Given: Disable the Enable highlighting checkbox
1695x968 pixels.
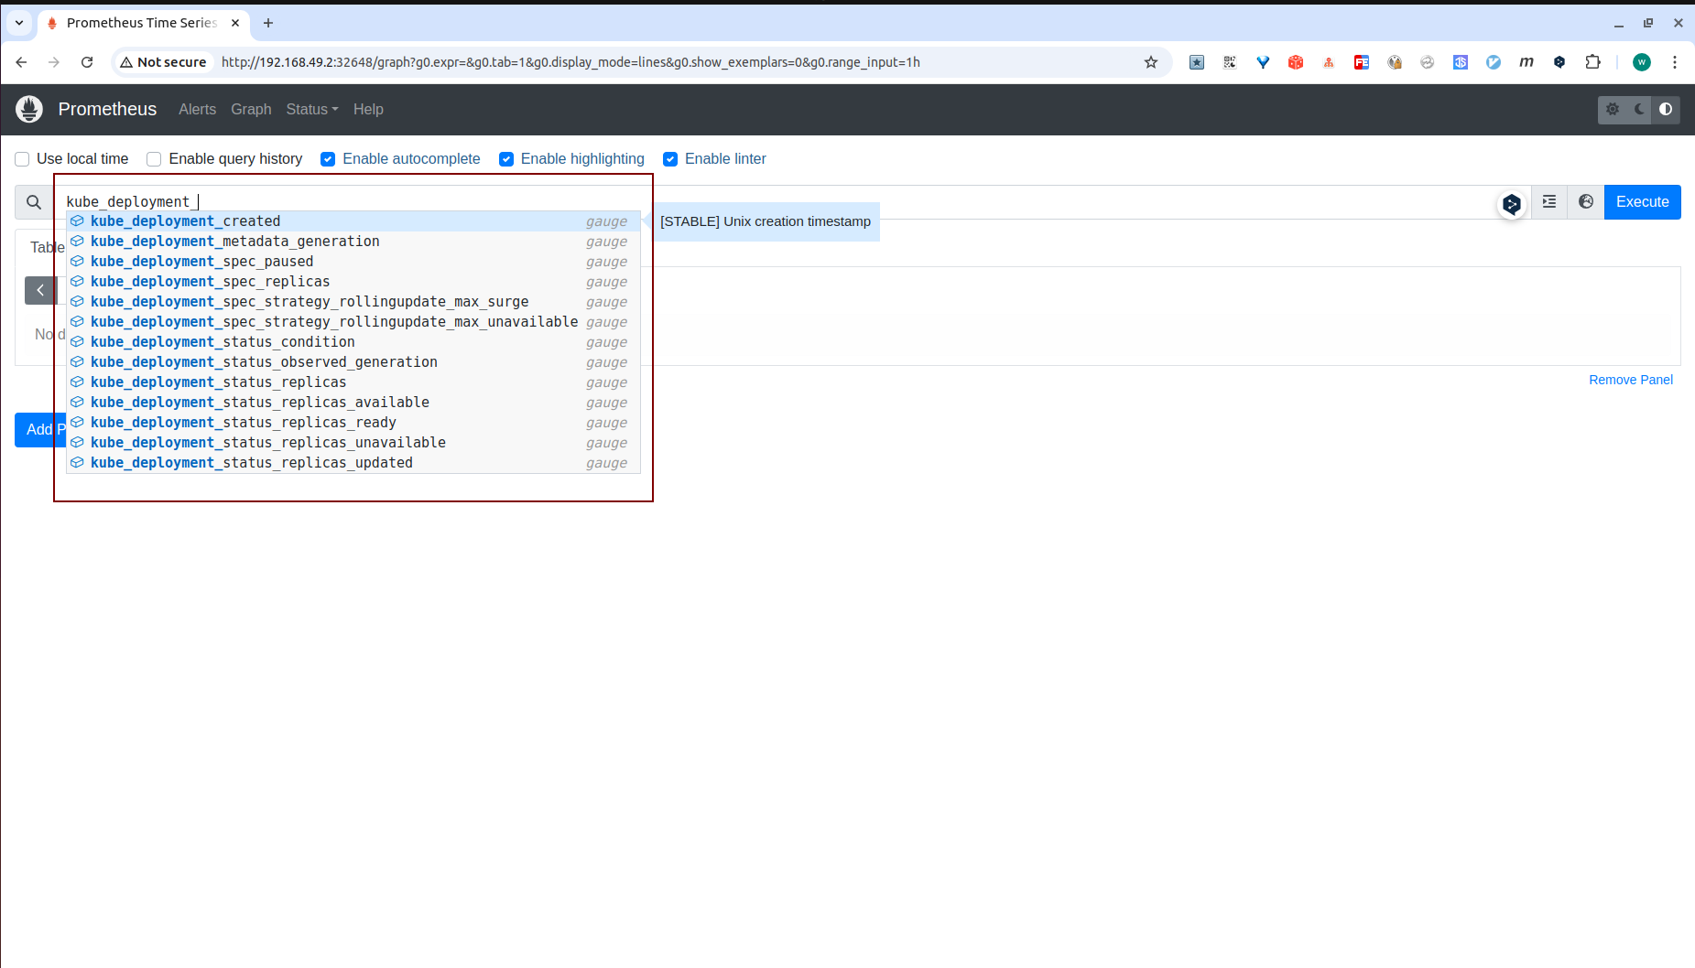Looking at the screenshot, I should tap(506, 159).
